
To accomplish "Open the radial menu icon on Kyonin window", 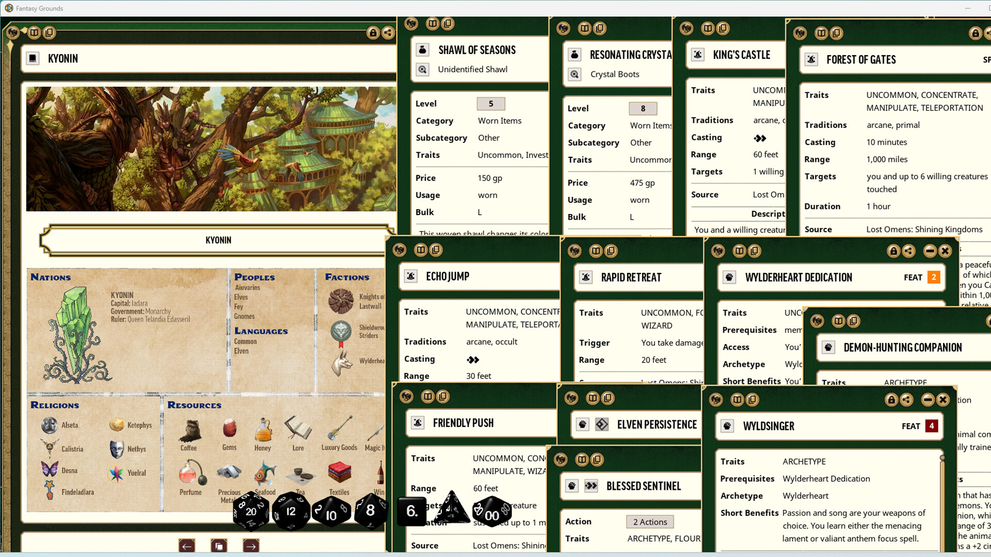I will (x=13, y=32).
